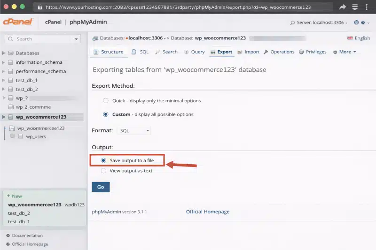Click the phpMyAdmin header title
The image size is (376, 250).
(x=88, y=22)
